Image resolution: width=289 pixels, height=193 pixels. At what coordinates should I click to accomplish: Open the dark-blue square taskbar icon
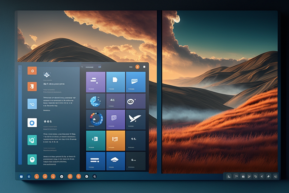pos(29,177)
